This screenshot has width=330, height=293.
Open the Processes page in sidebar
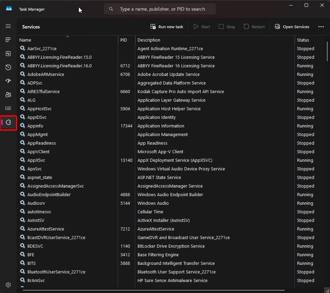pos(8,40)
